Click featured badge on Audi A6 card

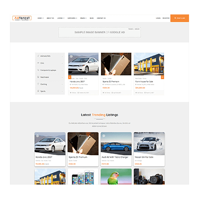tap(103, 136)
